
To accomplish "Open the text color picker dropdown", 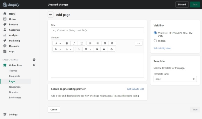I will [x=68, y=49].
